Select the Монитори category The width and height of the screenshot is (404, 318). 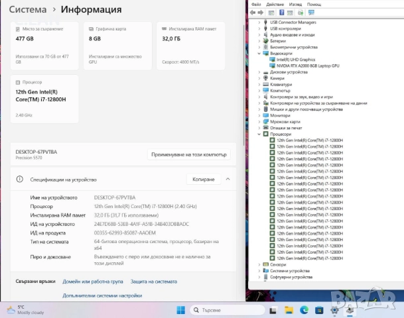(280, 115)
